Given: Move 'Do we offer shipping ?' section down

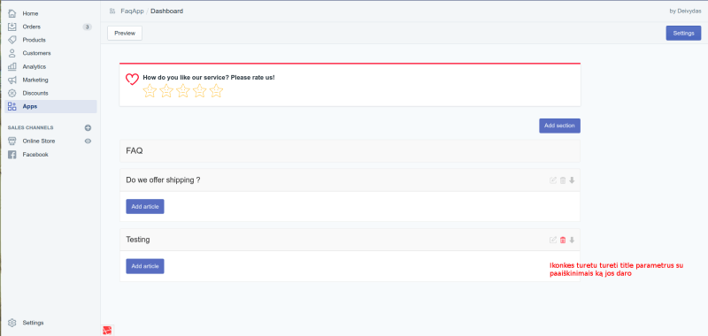Looking at the screenshot, I should 572,180.
